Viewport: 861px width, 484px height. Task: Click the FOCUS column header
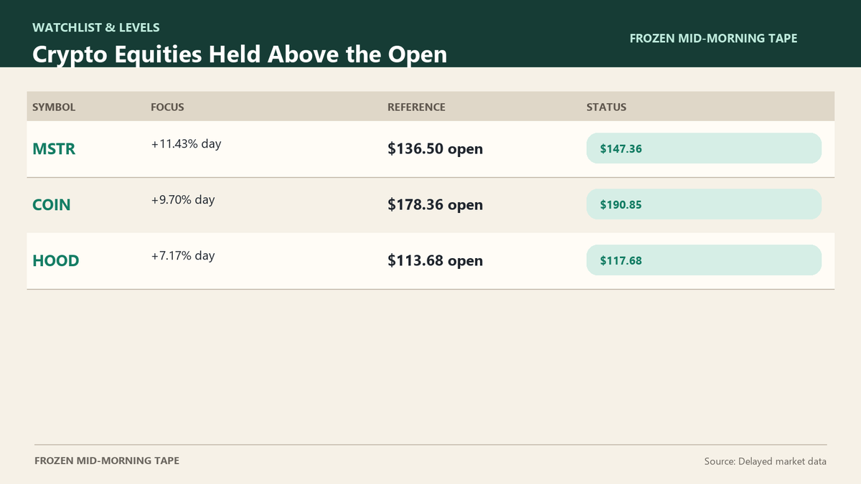pos(167,107)
